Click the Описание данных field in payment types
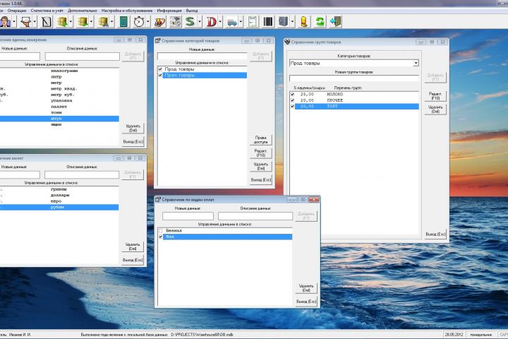The width and height of the screenshot is (508, 339). coord(255,216)
